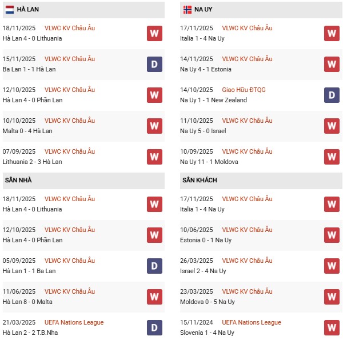The image size is (343, 340).
Task: Click W badge for Hà Lan 4 - 0 Lithuania under HÀ LAN
Action: coord(154,33)
